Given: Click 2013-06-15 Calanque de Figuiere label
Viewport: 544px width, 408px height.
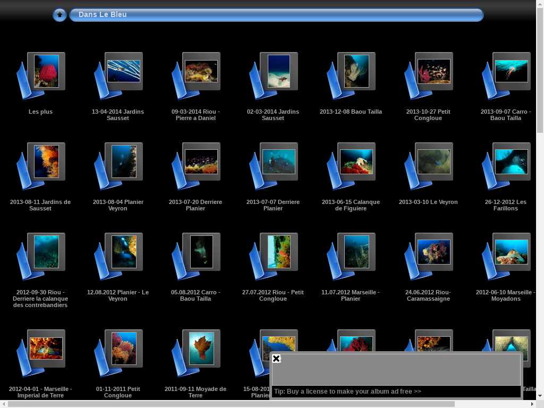Looking at the screenshot, I should (351, 205).
